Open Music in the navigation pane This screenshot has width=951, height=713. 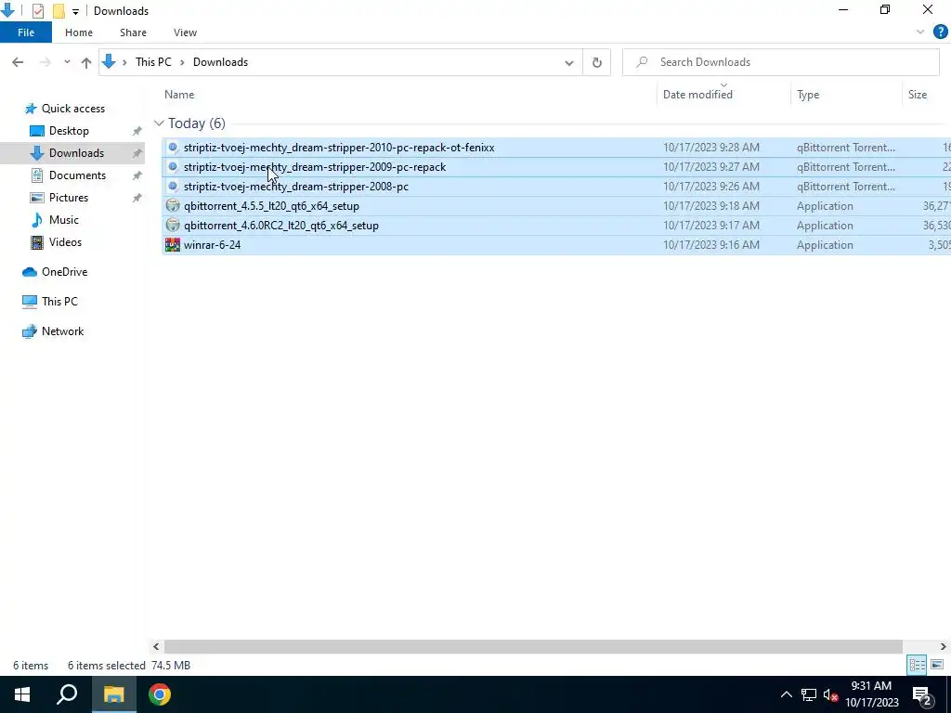[64, 220]
